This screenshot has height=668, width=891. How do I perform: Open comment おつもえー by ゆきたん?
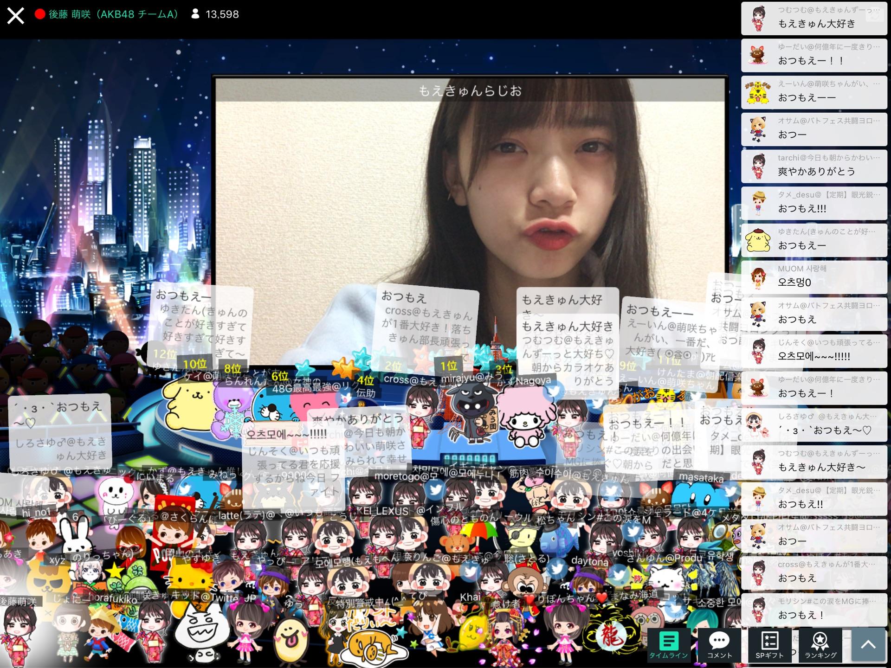point(814,240)
